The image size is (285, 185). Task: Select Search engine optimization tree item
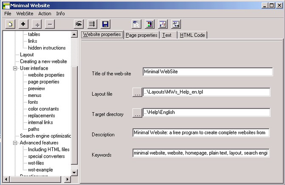(45, 136)
